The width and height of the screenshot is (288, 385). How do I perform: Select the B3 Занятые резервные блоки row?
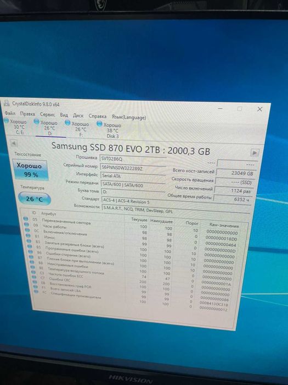click(131, 248)
